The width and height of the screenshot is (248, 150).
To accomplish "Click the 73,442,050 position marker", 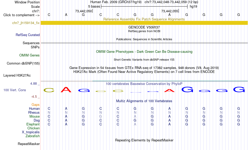I will pyautogui.click(x=84, y=11).
